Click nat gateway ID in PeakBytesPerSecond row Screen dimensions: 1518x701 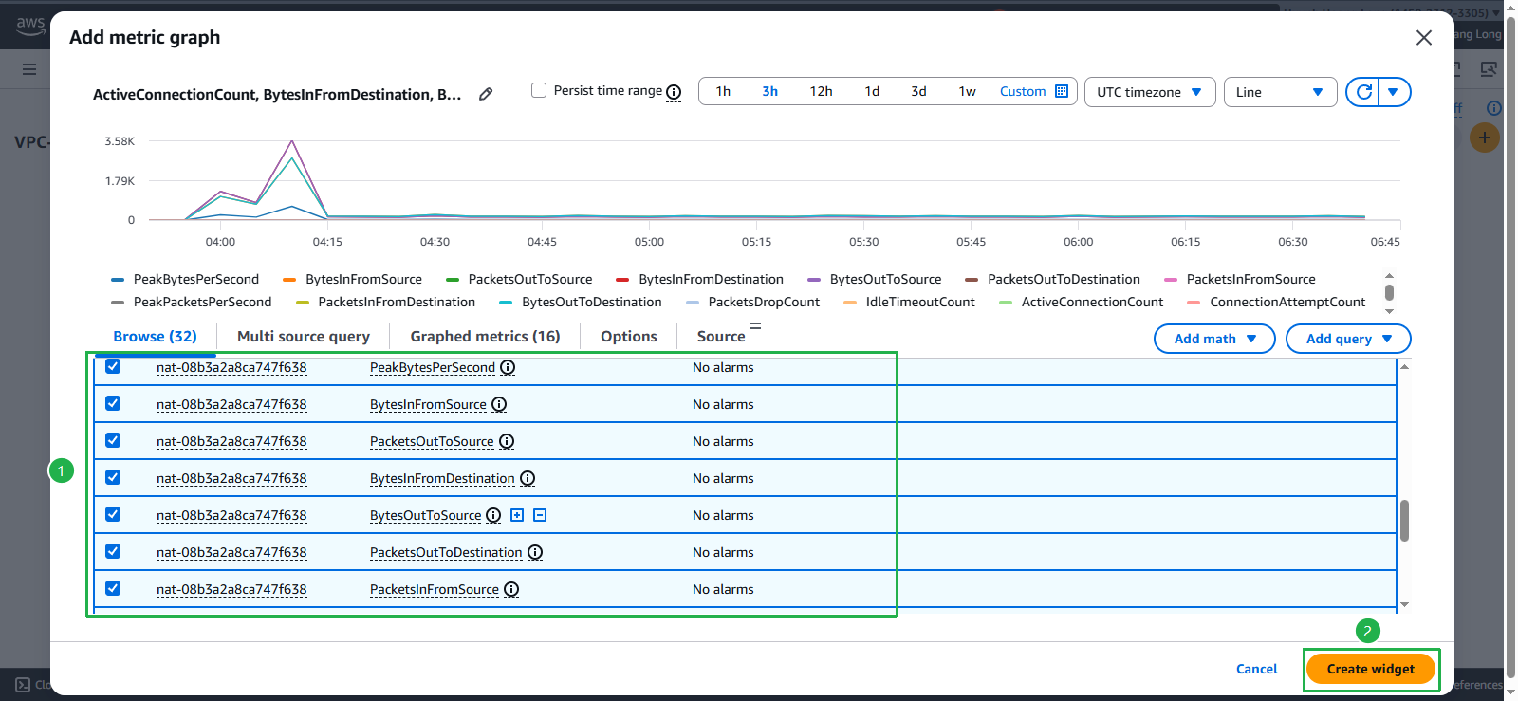click(231, 367)
